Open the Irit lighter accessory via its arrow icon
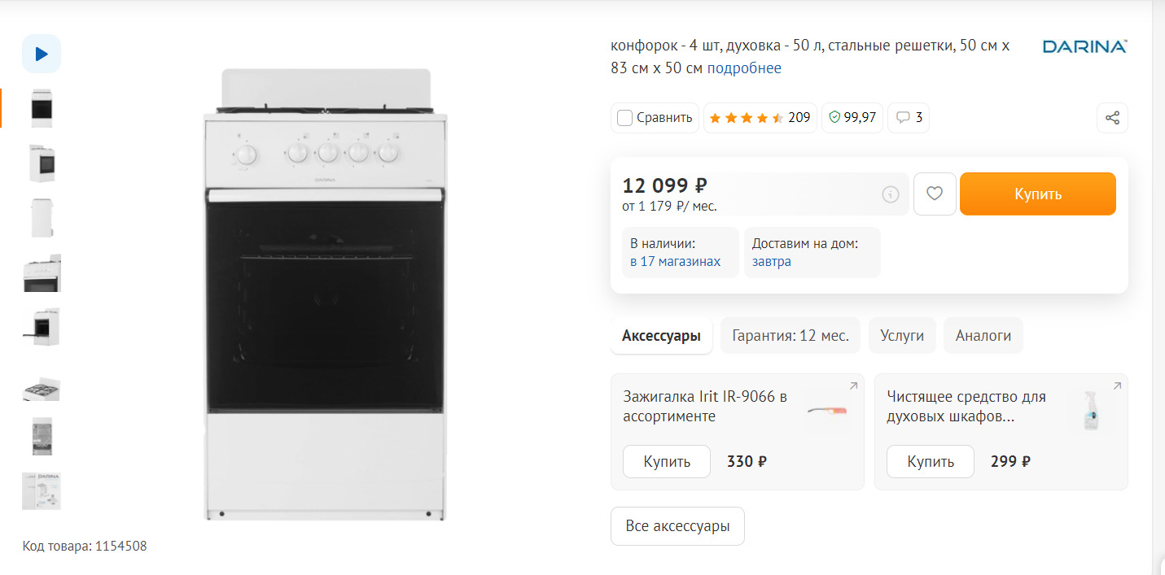This screenshot has width=1165, height=575. [853, 386]
